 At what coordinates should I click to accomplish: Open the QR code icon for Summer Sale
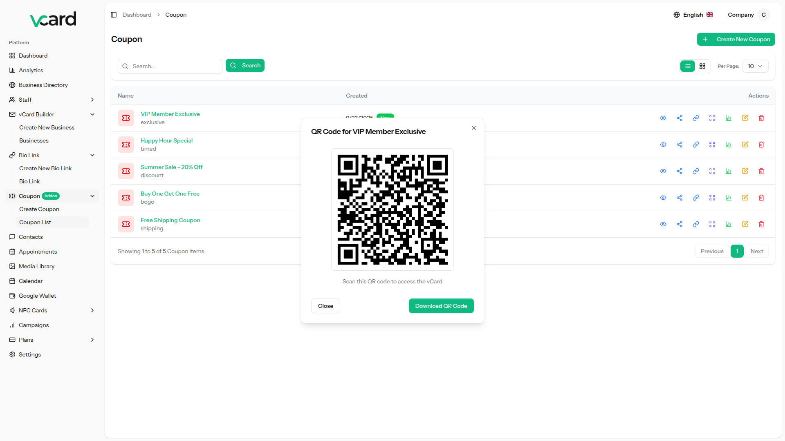click(712, 171)
